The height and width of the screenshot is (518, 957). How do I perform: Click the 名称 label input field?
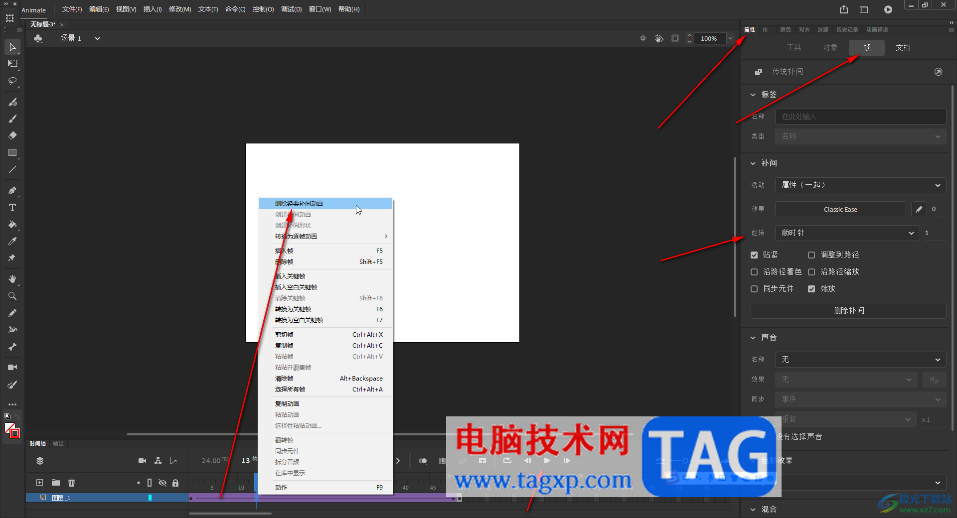(860, 117)
